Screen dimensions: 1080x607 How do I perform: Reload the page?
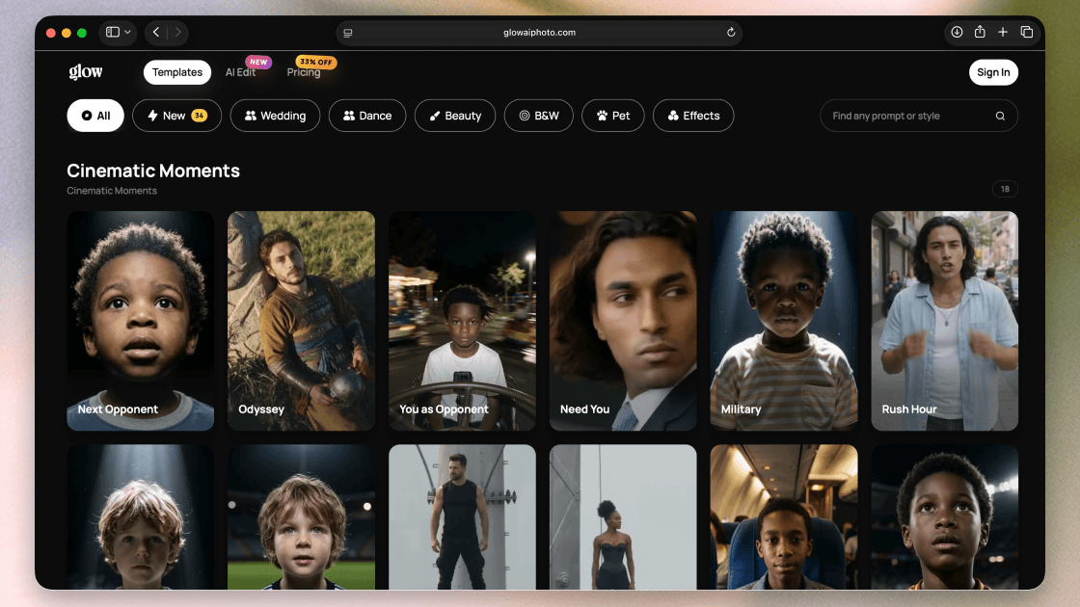731,33
